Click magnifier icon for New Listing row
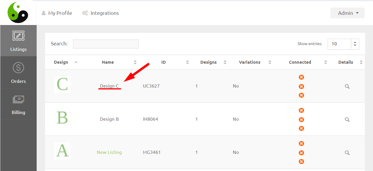This screenshot has width=373, height=171. tap(347, 153)
